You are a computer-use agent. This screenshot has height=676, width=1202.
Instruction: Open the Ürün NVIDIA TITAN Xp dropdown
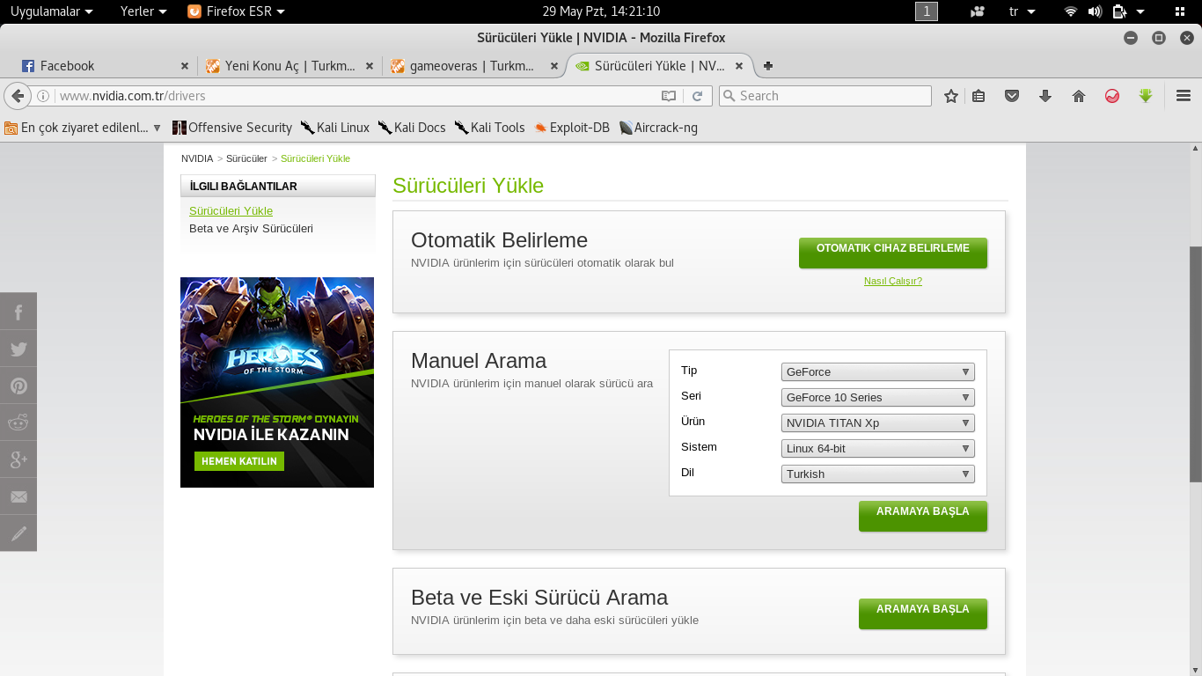tap(878, 422)
